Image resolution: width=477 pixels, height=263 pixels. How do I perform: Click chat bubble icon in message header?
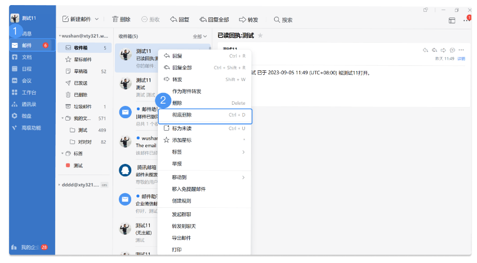452,50
